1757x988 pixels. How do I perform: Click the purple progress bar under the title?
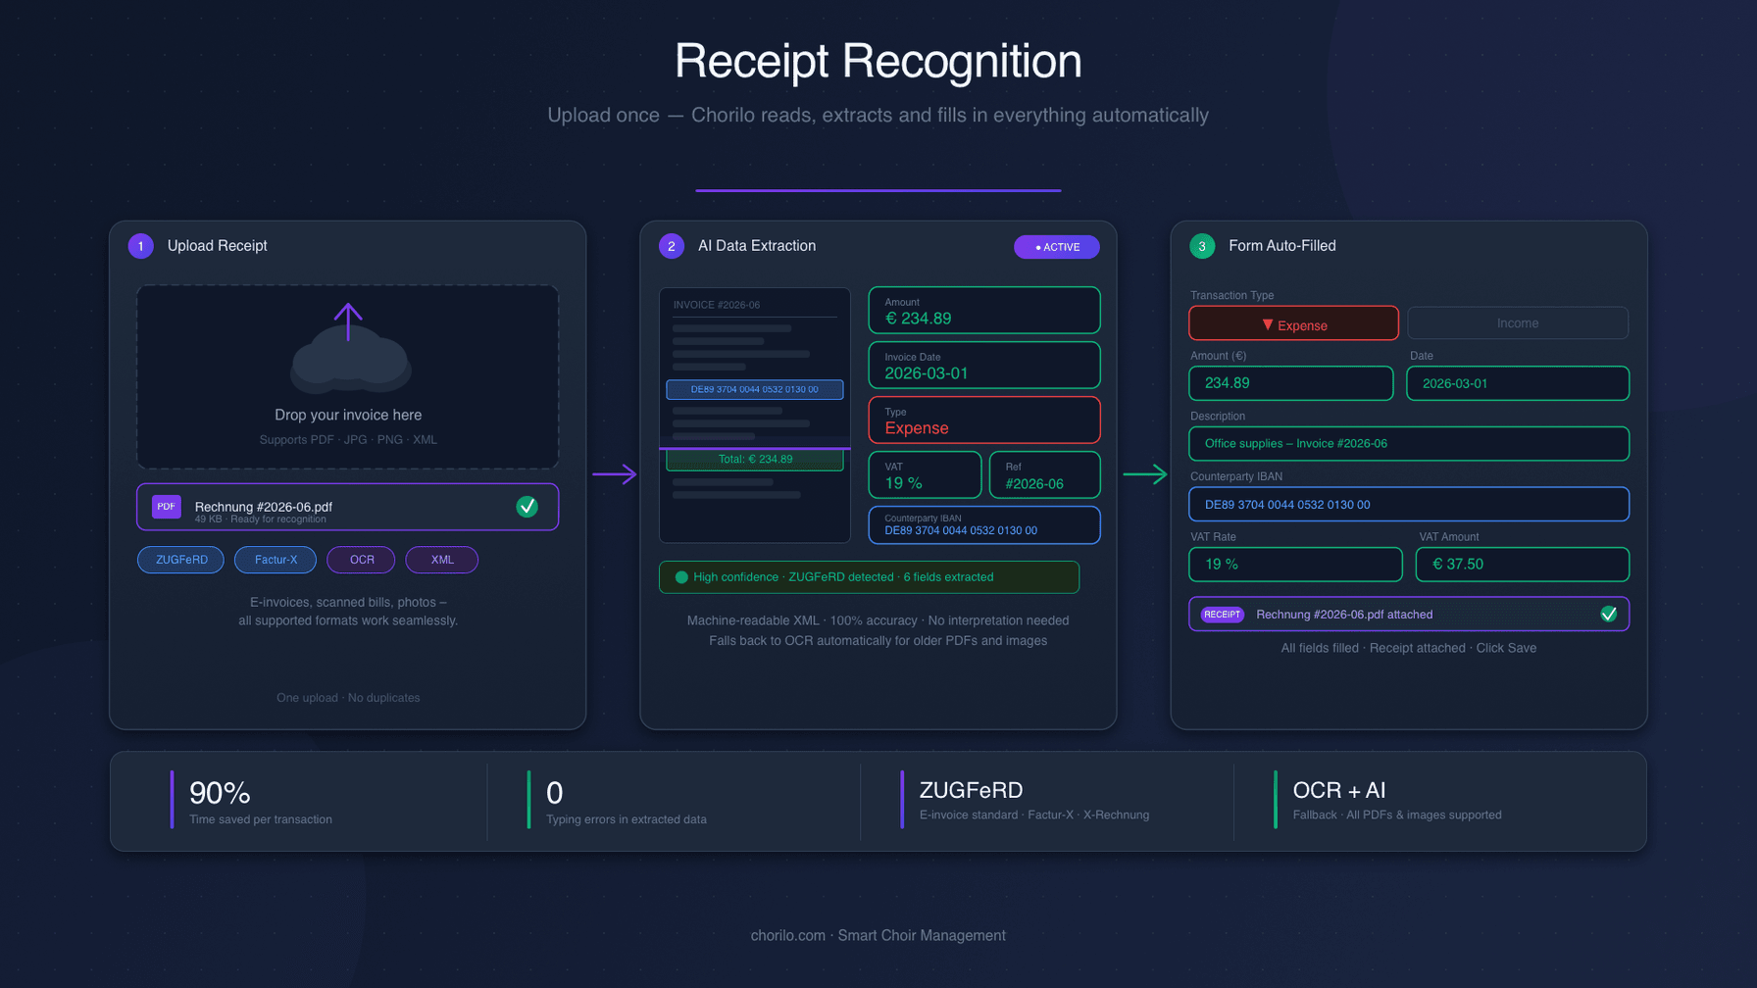[x=878, y=189]
